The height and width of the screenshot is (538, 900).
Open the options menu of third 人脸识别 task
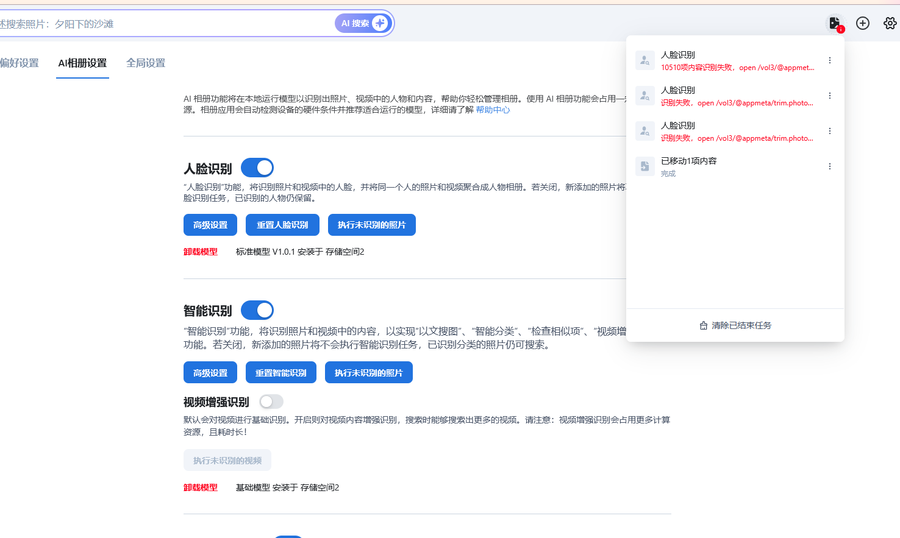click(x=829, y=130)
